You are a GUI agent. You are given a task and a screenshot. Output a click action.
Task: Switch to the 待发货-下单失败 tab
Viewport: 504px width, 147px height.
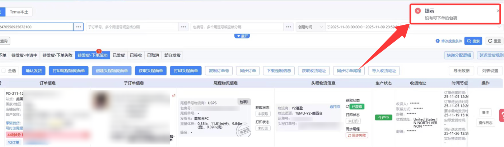[57, 56]
